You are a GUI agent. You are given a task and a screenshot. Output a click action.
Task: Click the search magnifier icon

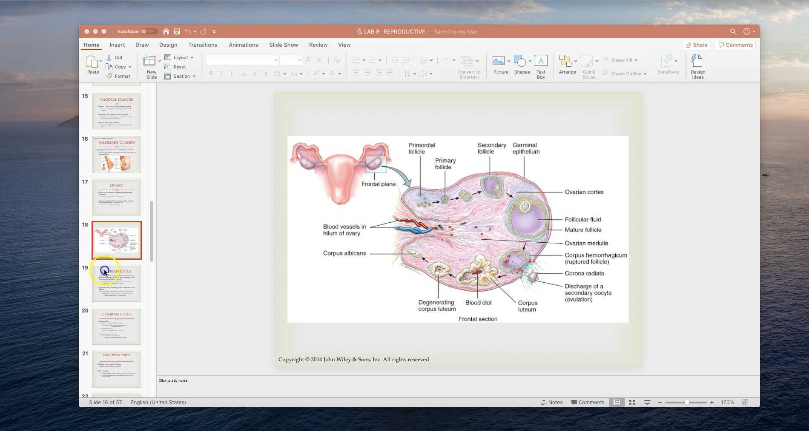click(x=733, y=31)
